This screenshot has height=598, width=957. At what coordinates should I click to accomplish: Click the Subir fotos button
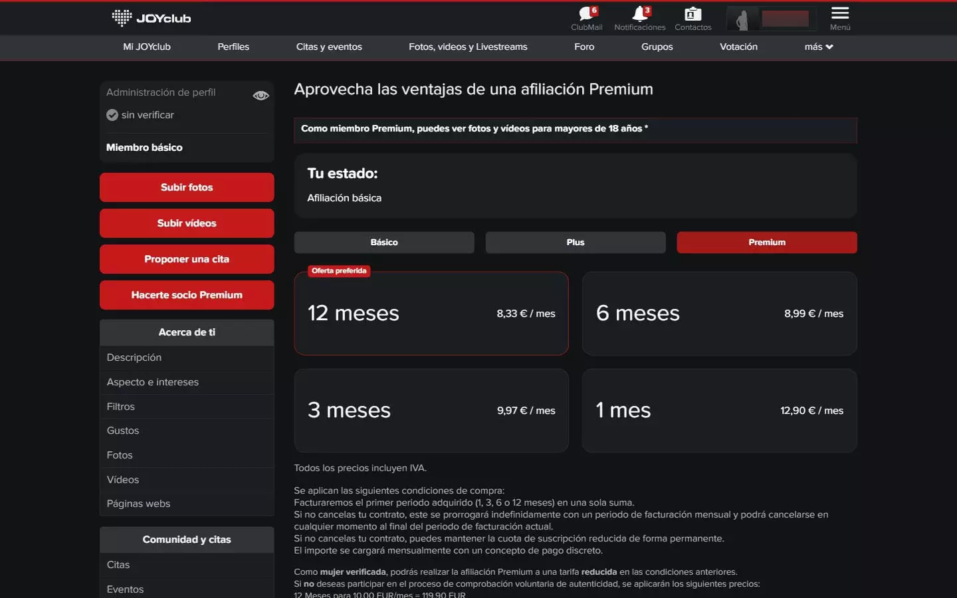click(x=186, y=187)
